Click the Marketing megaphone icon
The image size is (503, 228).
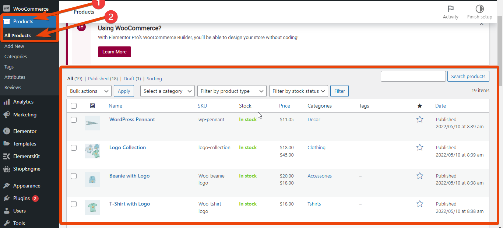[7, 115]
